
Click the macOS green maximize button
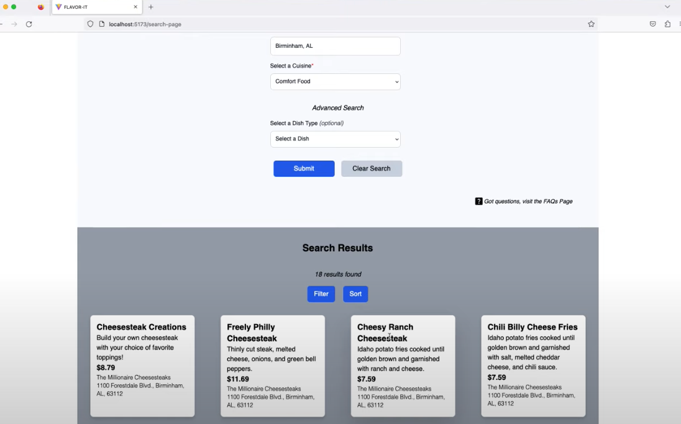(x=14, y=7)
